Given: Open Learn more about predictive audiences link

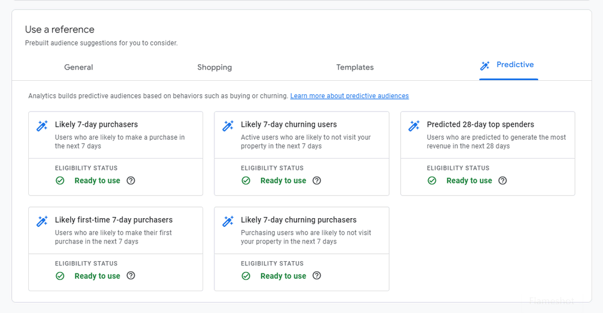Looking at the screenshot, I should click(349, 95).
